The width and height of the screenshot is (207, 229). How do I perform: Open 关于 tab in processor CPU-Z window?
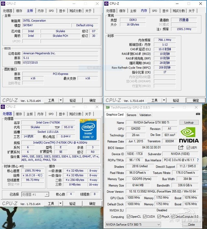coord(88,114)
